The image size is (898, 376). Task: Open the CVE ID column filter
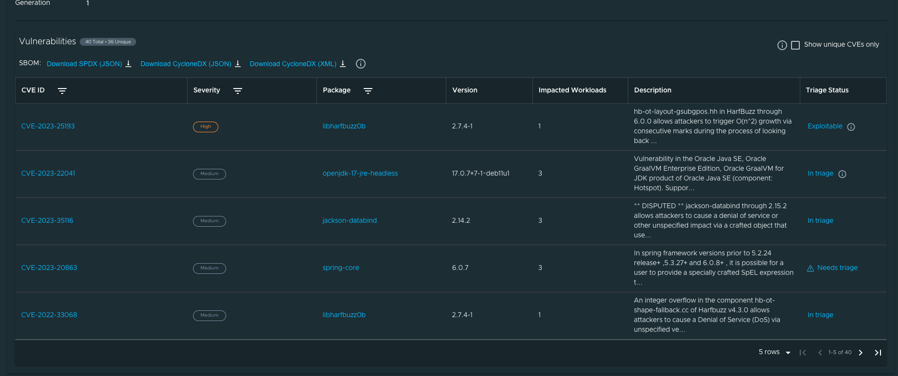62,90
